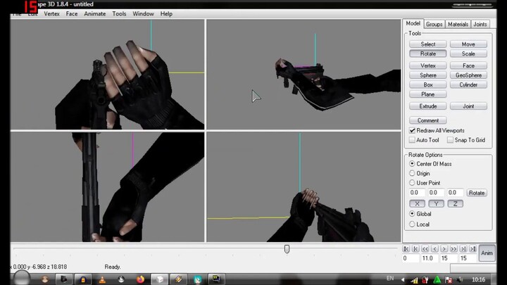This screenshot has width=507, height=285.
Task: Open the teal character taskbar icon
Action: [198, 279]
